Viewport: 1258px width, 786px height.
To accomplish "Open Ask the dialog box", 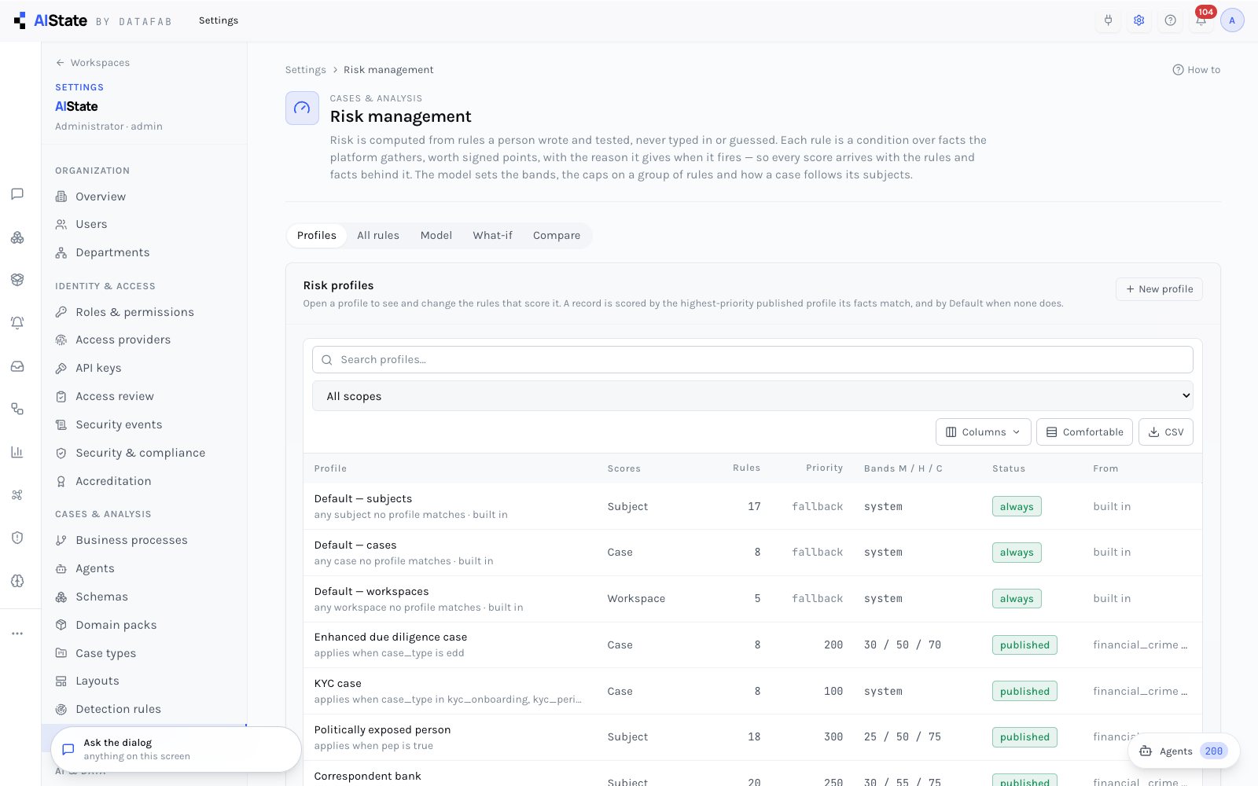I will click(x=176, y=749).
